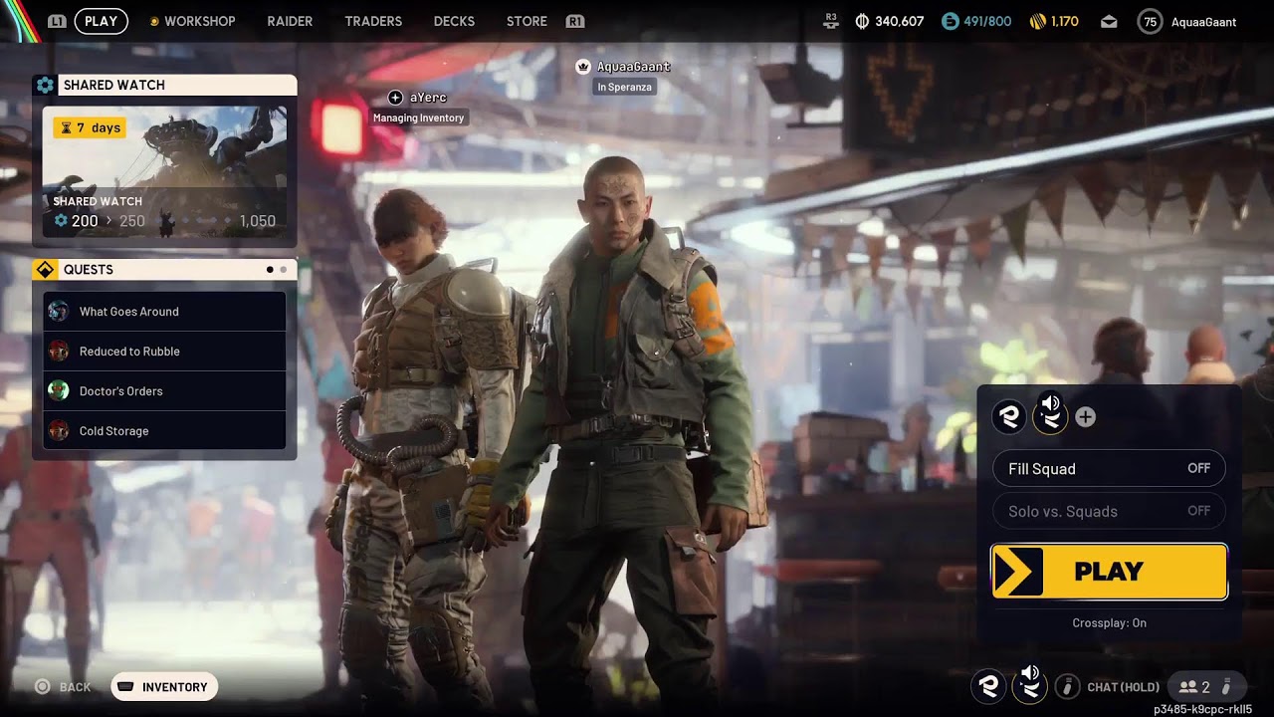Click the coin currency icon beside 340,607
Image resolution: width=1274 pixels, height=717 pixels.
pyautogui.click(x=862, y=21)
